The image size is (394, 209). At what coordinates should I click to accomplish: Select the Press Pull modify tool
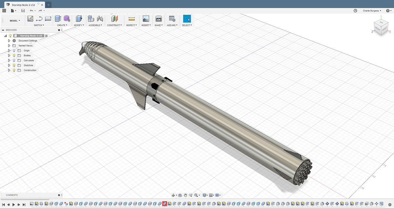[79, 19]
